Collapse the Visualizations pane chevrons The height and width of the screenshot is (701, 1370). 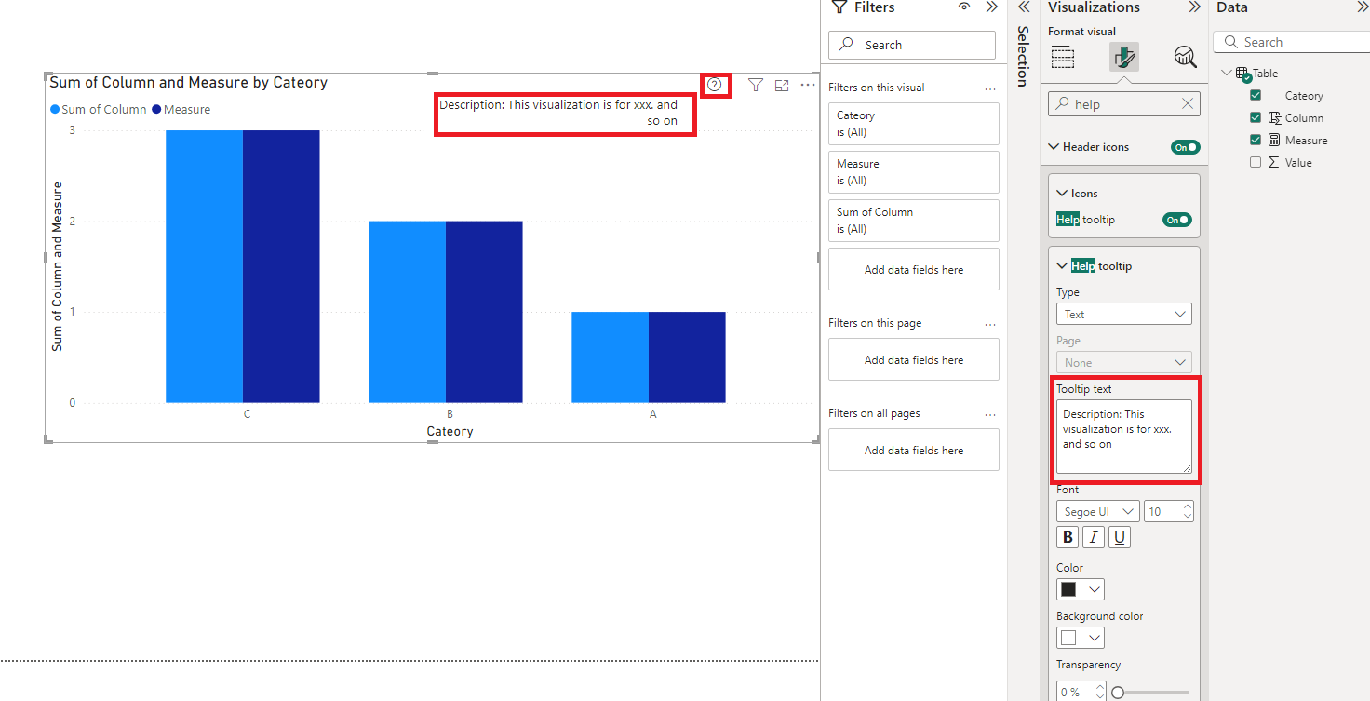point(1194,7)
